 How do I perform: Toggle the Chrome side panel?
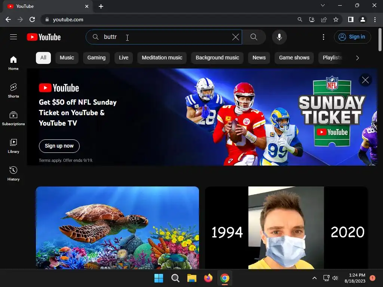click(x=351, y=19)
